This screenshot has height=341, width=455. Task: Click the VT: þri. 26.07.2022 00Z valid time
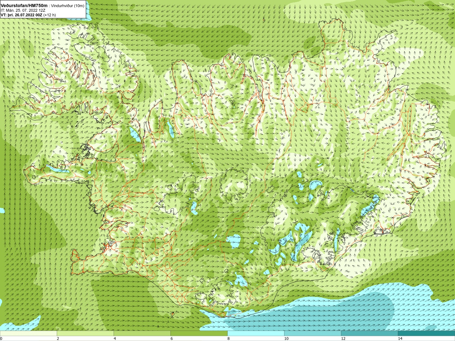pyautogui.click(x=21, y=15)
